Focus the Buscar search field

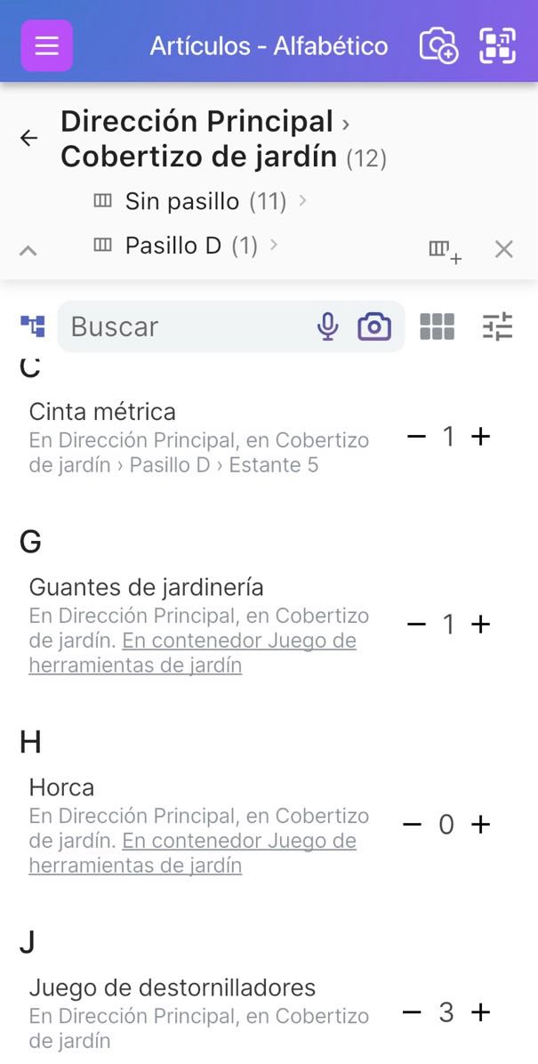click(x=187, y=326)
